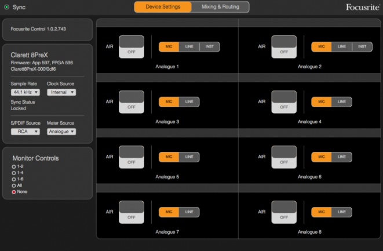Screen dimensions: 383x251
Task: Click the Analogue 8 channel label
Action: [309, 232]
